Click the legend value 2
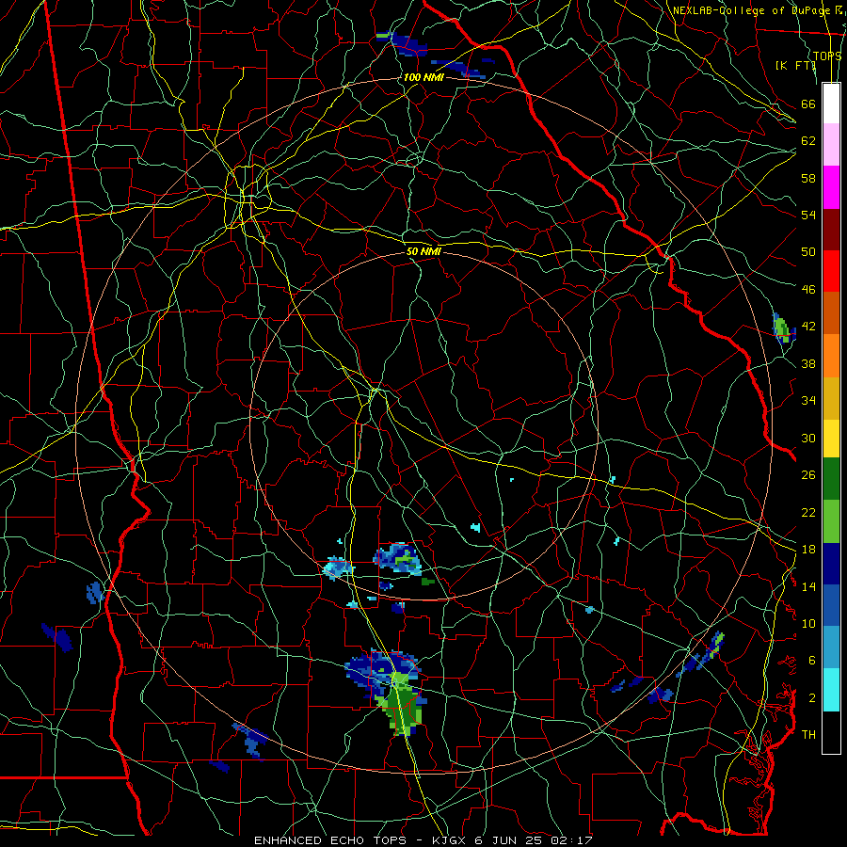Image resolution: width=847 pixels, height=847 pixels. click(x=811, y=698)
